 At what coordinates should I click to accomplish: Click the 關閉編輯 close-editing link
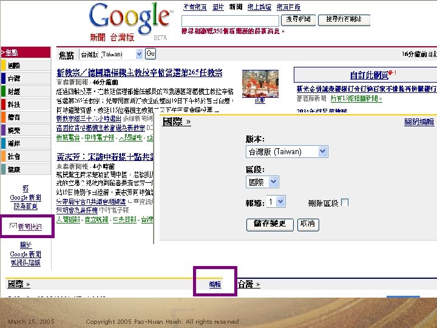coord(419,122)
